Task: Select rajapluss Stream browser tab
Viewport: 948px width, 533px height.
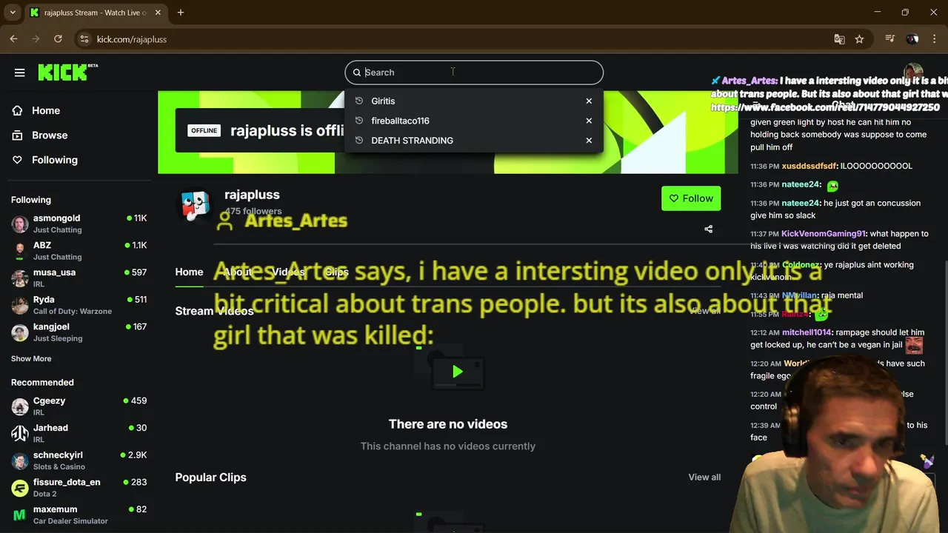Action: tap(96, 13)
